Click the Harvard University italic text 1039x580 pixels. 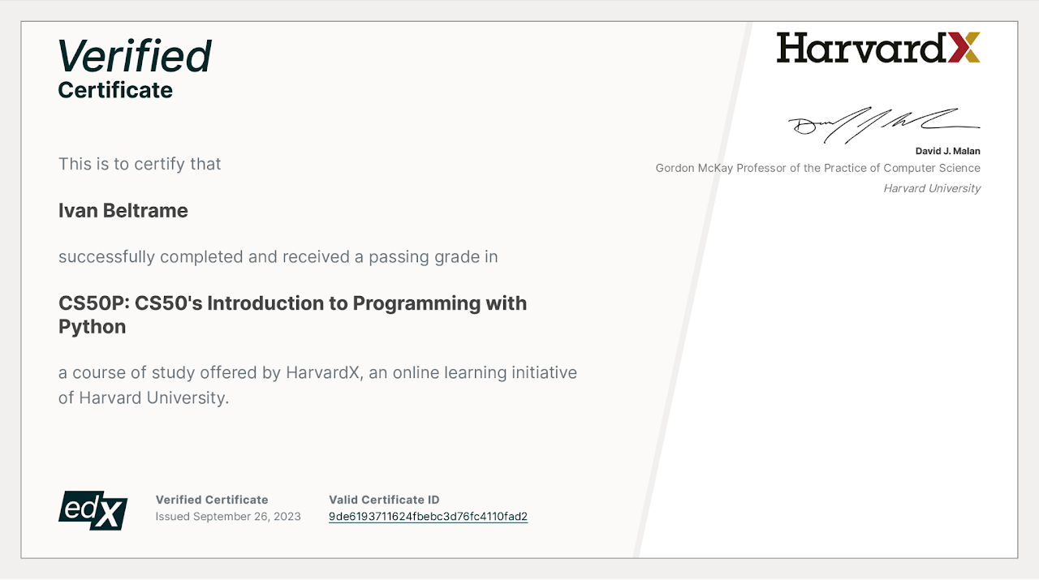(931, 187)
